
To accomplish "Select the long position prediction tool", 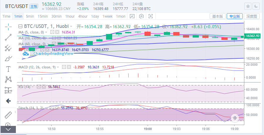I will (x=8, y=90).
